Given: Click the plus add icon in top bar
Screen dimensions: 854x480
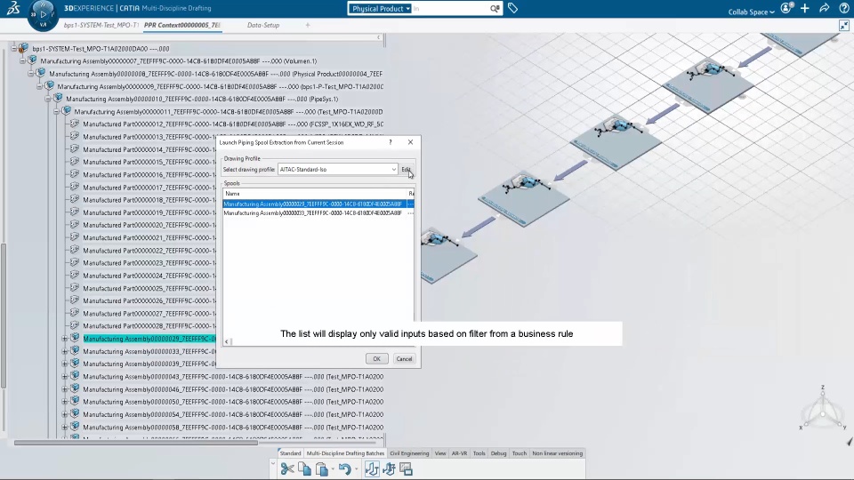Looking at the screenshot, I should pos(805,8).
